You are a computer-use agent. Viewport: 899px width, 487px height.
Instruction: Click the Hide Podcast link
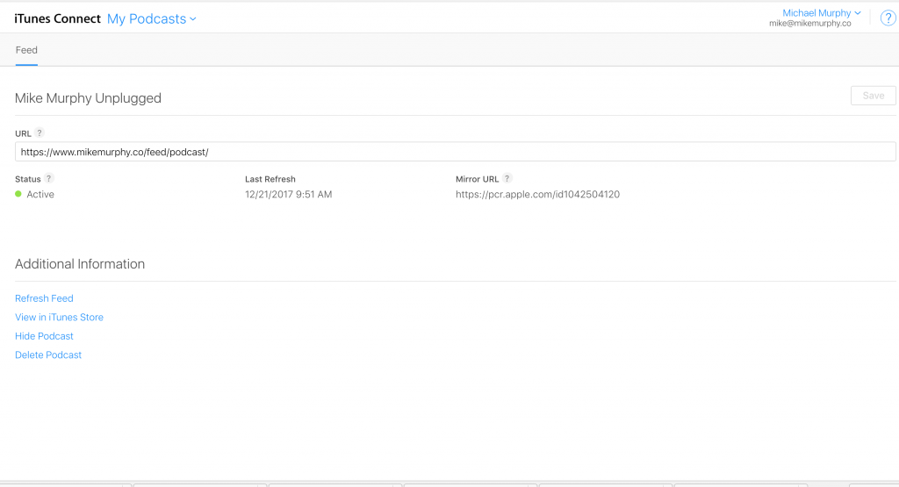click(44, 336)
